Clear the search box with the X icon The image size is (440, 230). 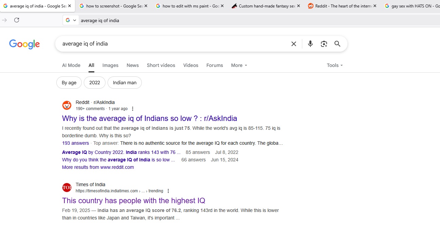click(x=294, y=44)
